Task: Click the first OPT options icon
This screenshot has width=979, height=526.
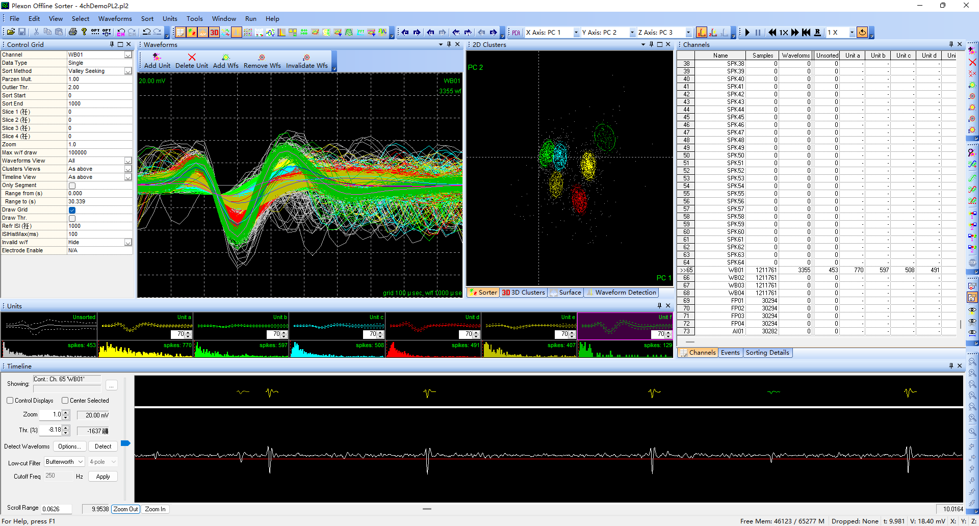Action: coord(95,32)
